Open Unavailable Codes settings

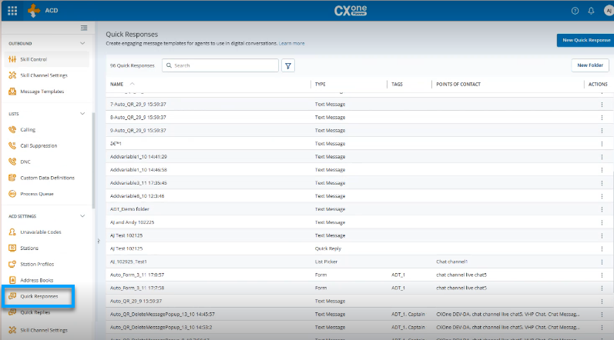pyautogui.click(x=40, y=232)
